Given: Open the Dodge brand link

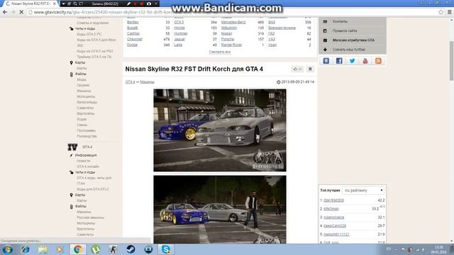Looking at the screenshot, I should pos(132,45).
